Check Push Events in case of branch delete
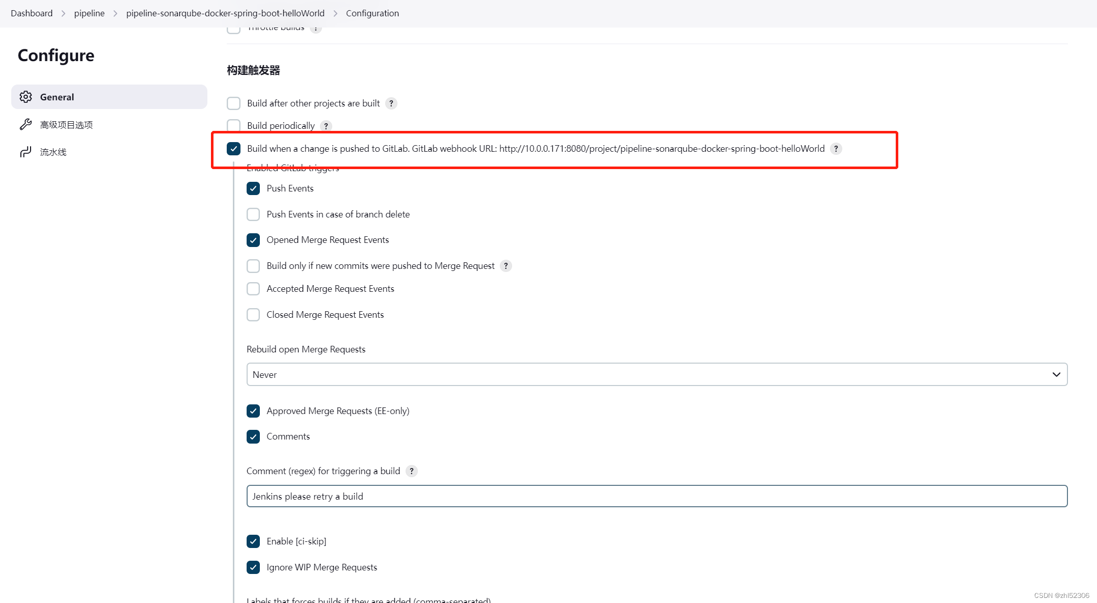1097x603 pixels. [x=253, y=214]
